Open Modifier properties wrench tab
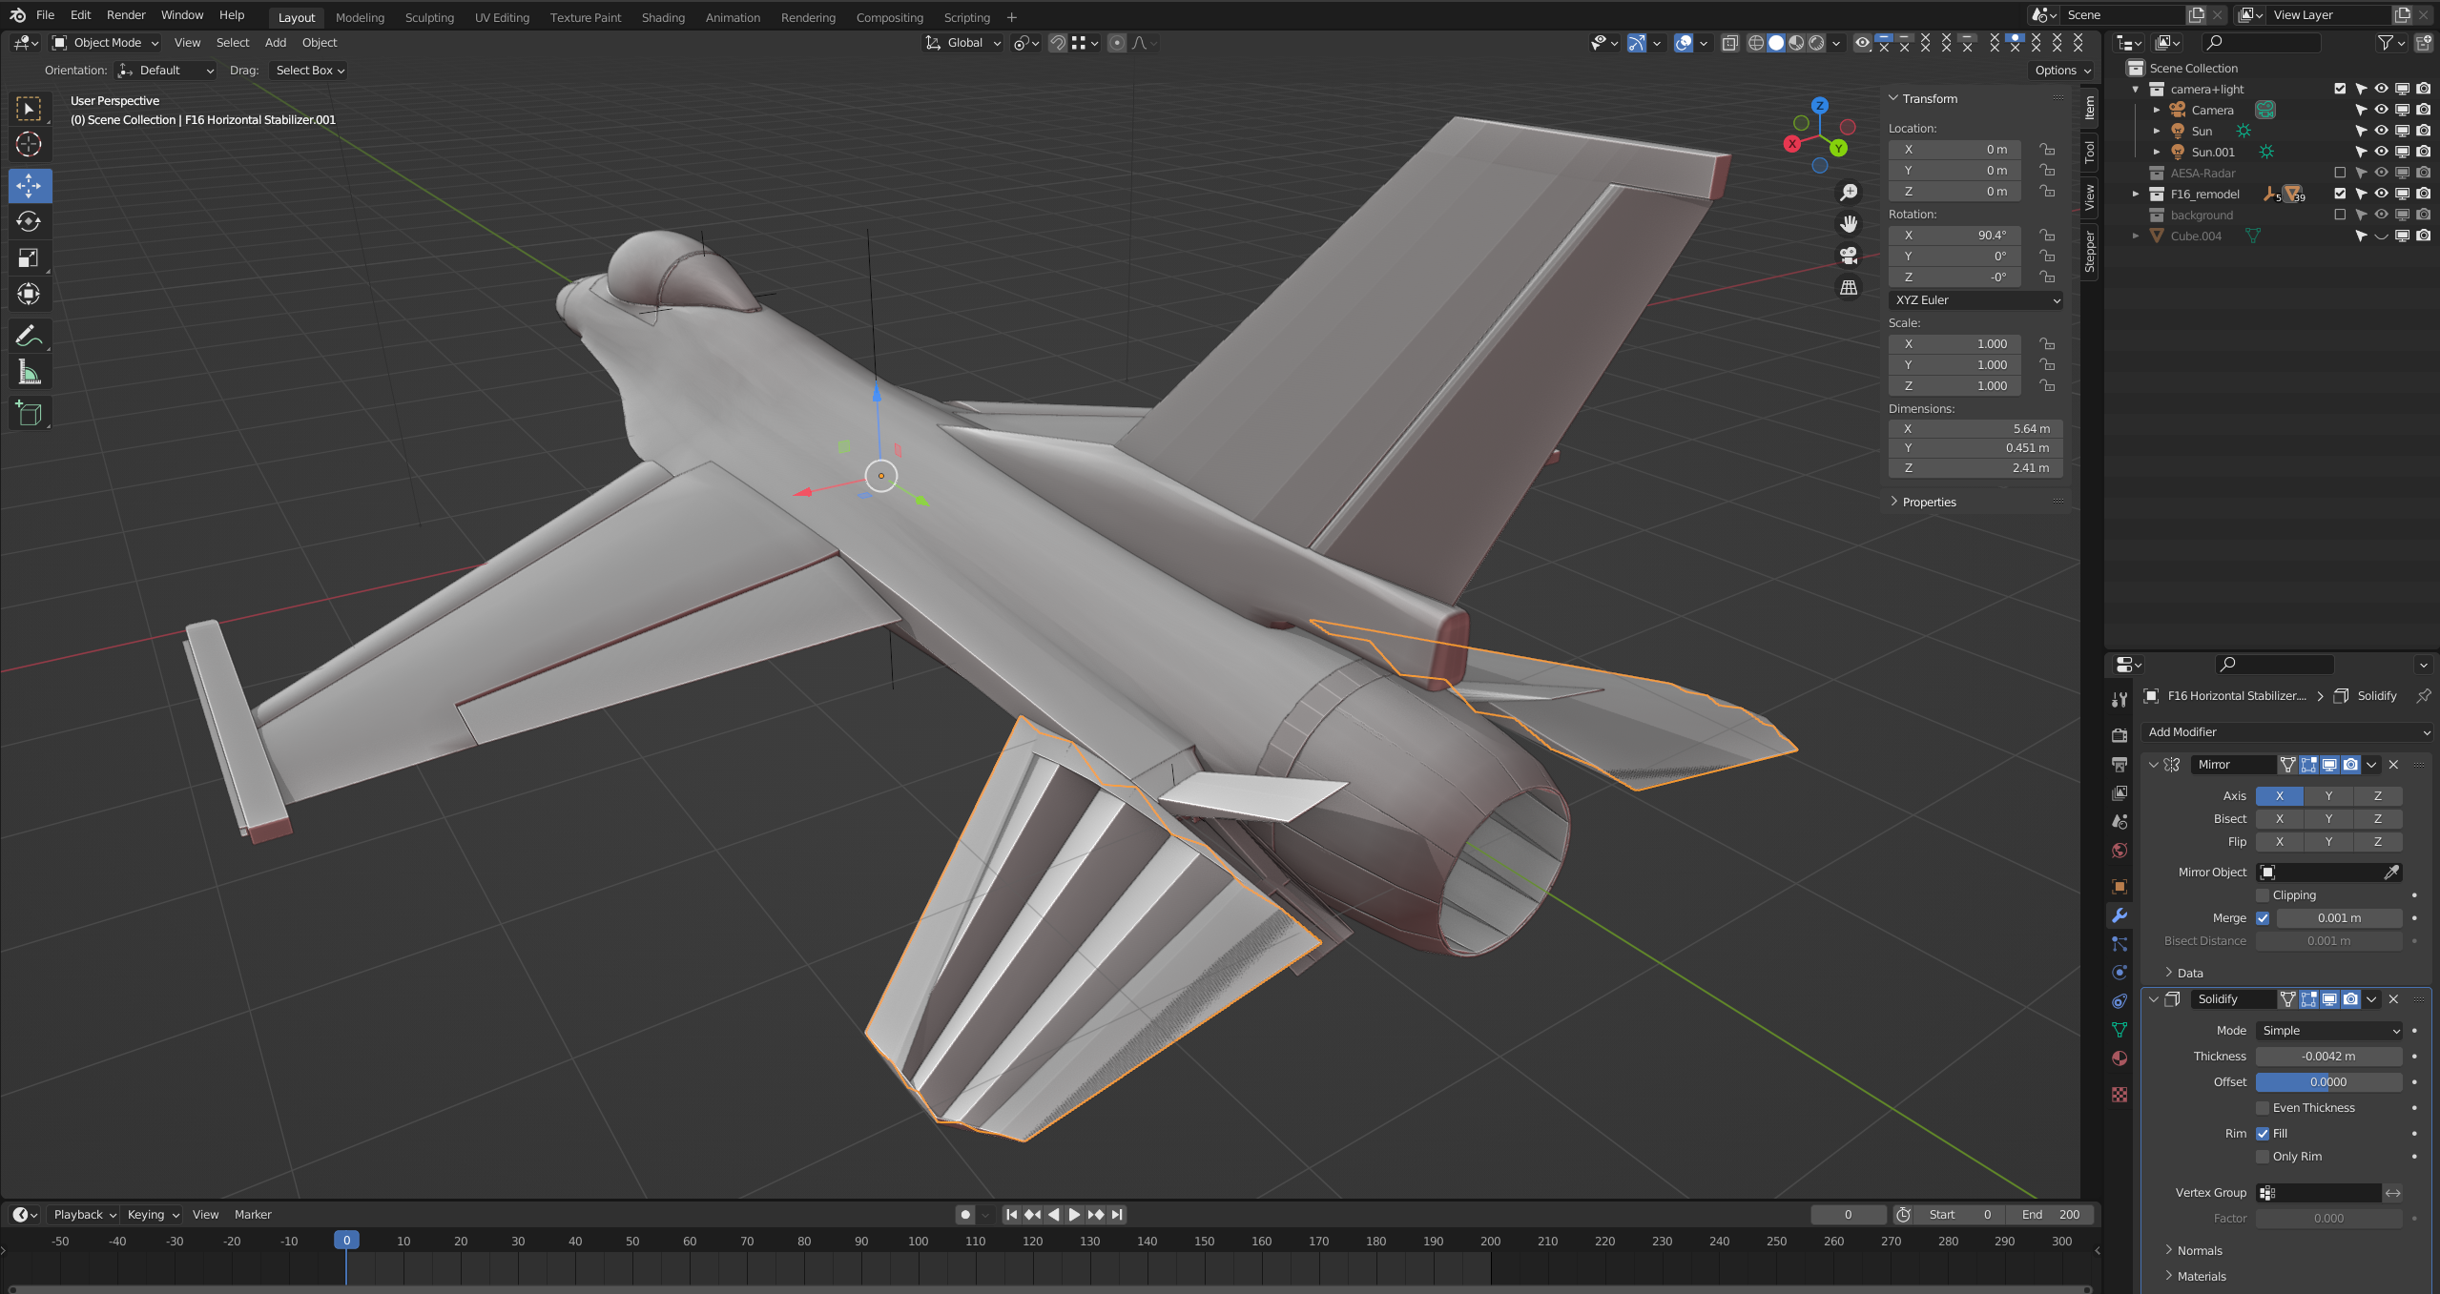Viewport: 2440px width, 1294px height. [x=2119, y=915]
